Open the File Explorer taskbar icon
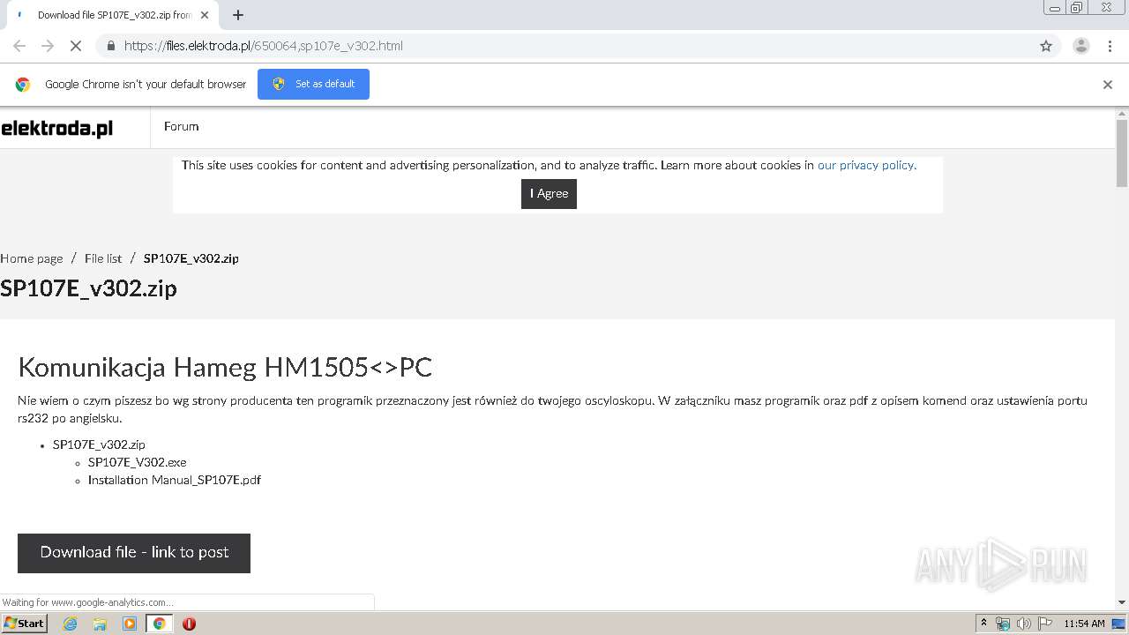The image size is (1129, 635). (100, 624)
